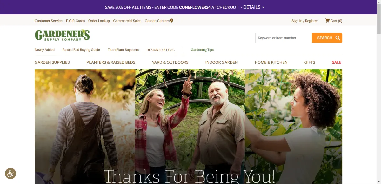Image resolution: width=381 pixels, height=184 pixels.
Task: Open the Home & Kitchen menu
Action: point(271,62)
